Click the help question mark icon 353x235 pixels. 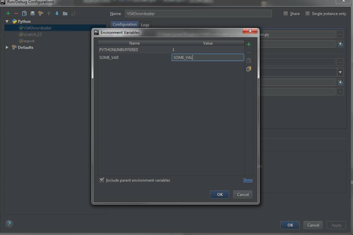pos(9,224)
